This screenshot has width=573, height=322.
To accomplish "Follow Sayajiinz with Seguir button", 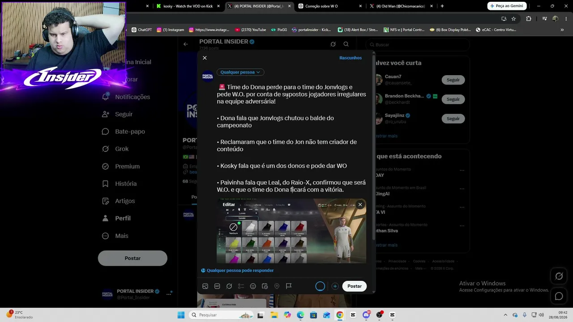I will coord(453,119).
